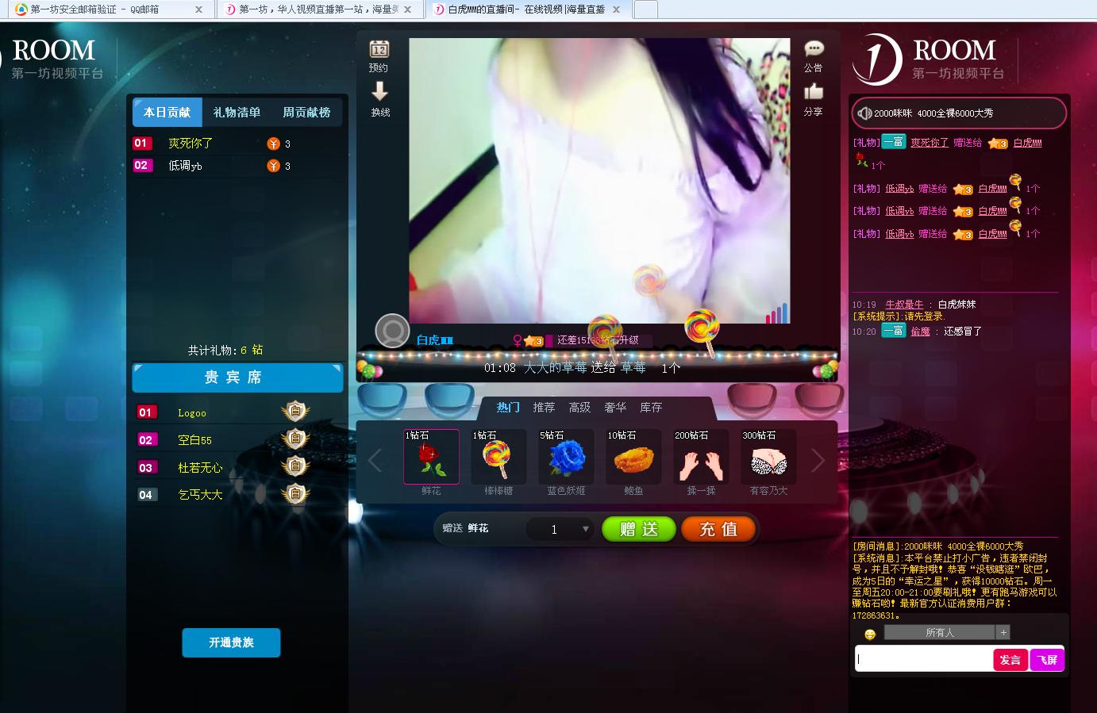Click the 换线 down-arrow icon
Image resolution: width=1097 pixels, height=713 pixels.
(379, 90)
